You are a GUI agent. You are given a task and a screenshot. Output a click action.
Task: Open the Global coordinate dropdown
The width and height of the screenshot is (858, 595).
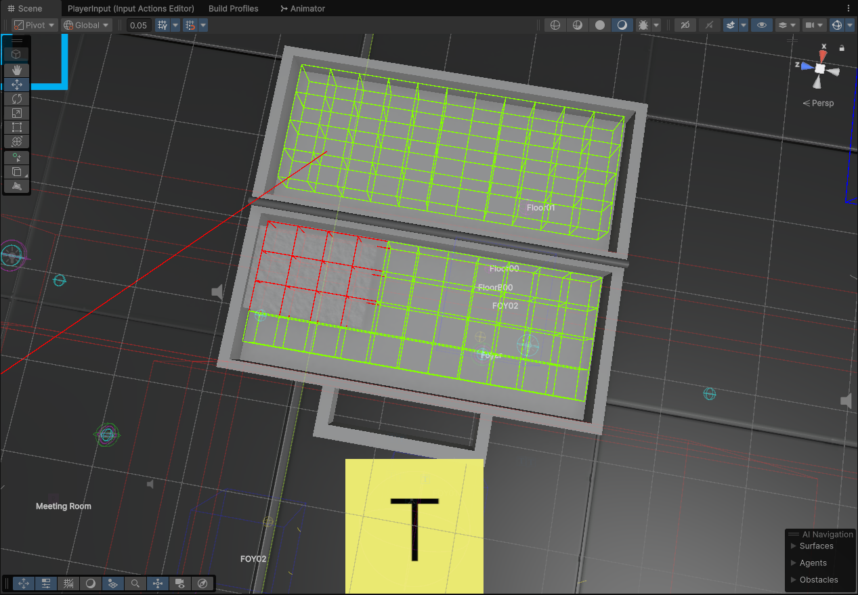pos(86,24)
